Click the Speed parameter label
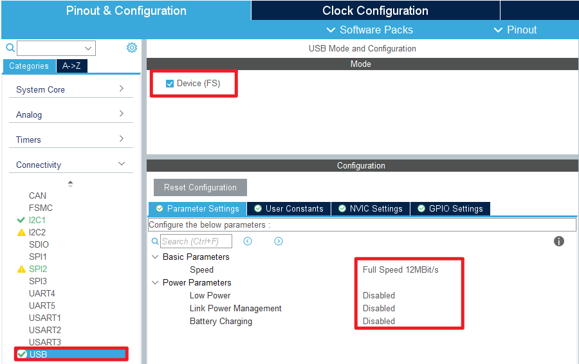The height and width of the screenshot is (364, 579). coord(201,270)
